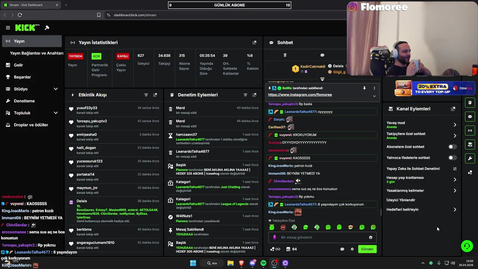The width and height of the screenshot is (478, 269).
Task: Open Spotify from the taskbar
Action: 263,263
